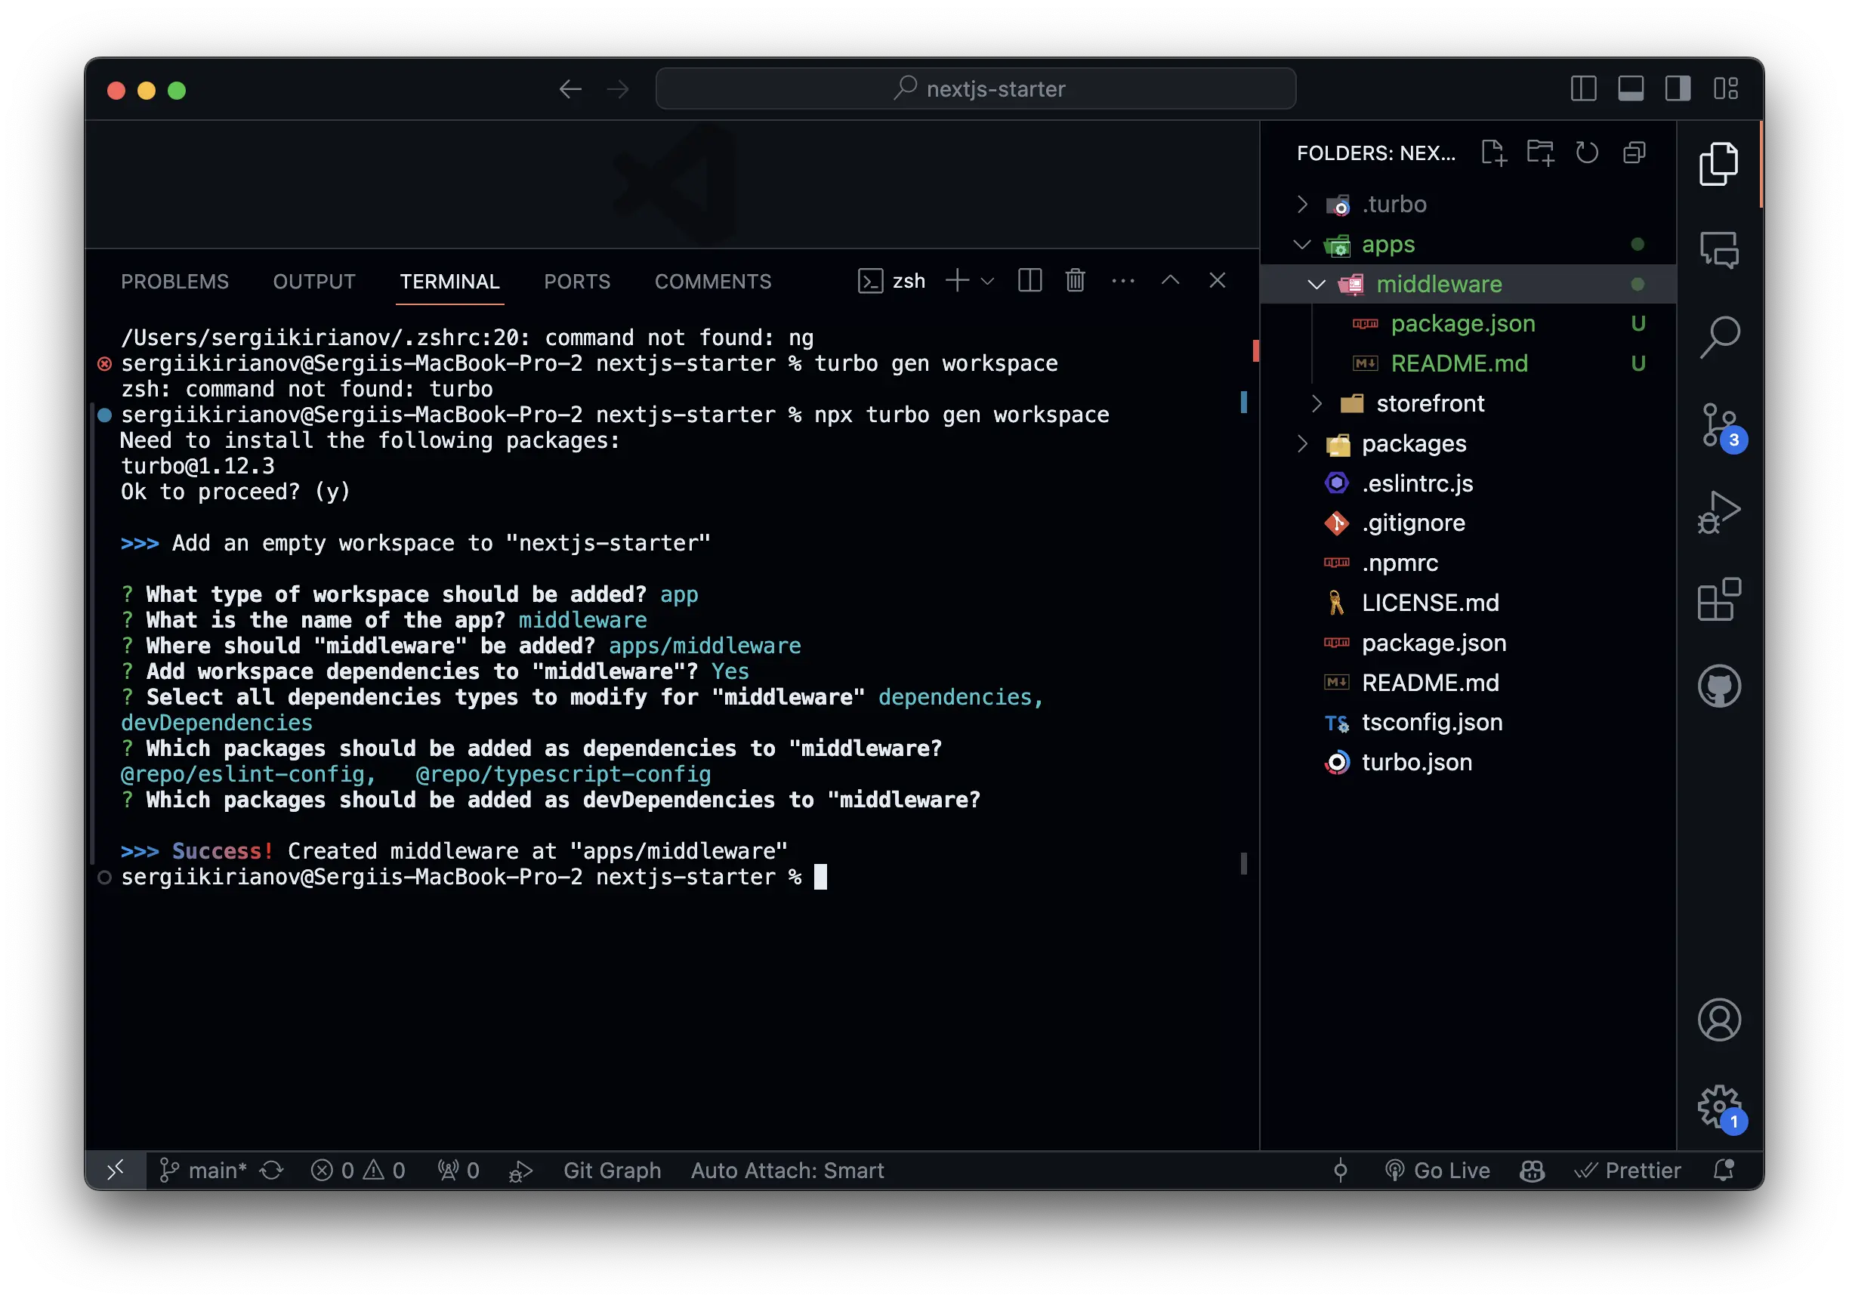Screen dimensions: 1849x1302
Task: Open the Source Control view showing 3 changes
Action: [1720, 424]
